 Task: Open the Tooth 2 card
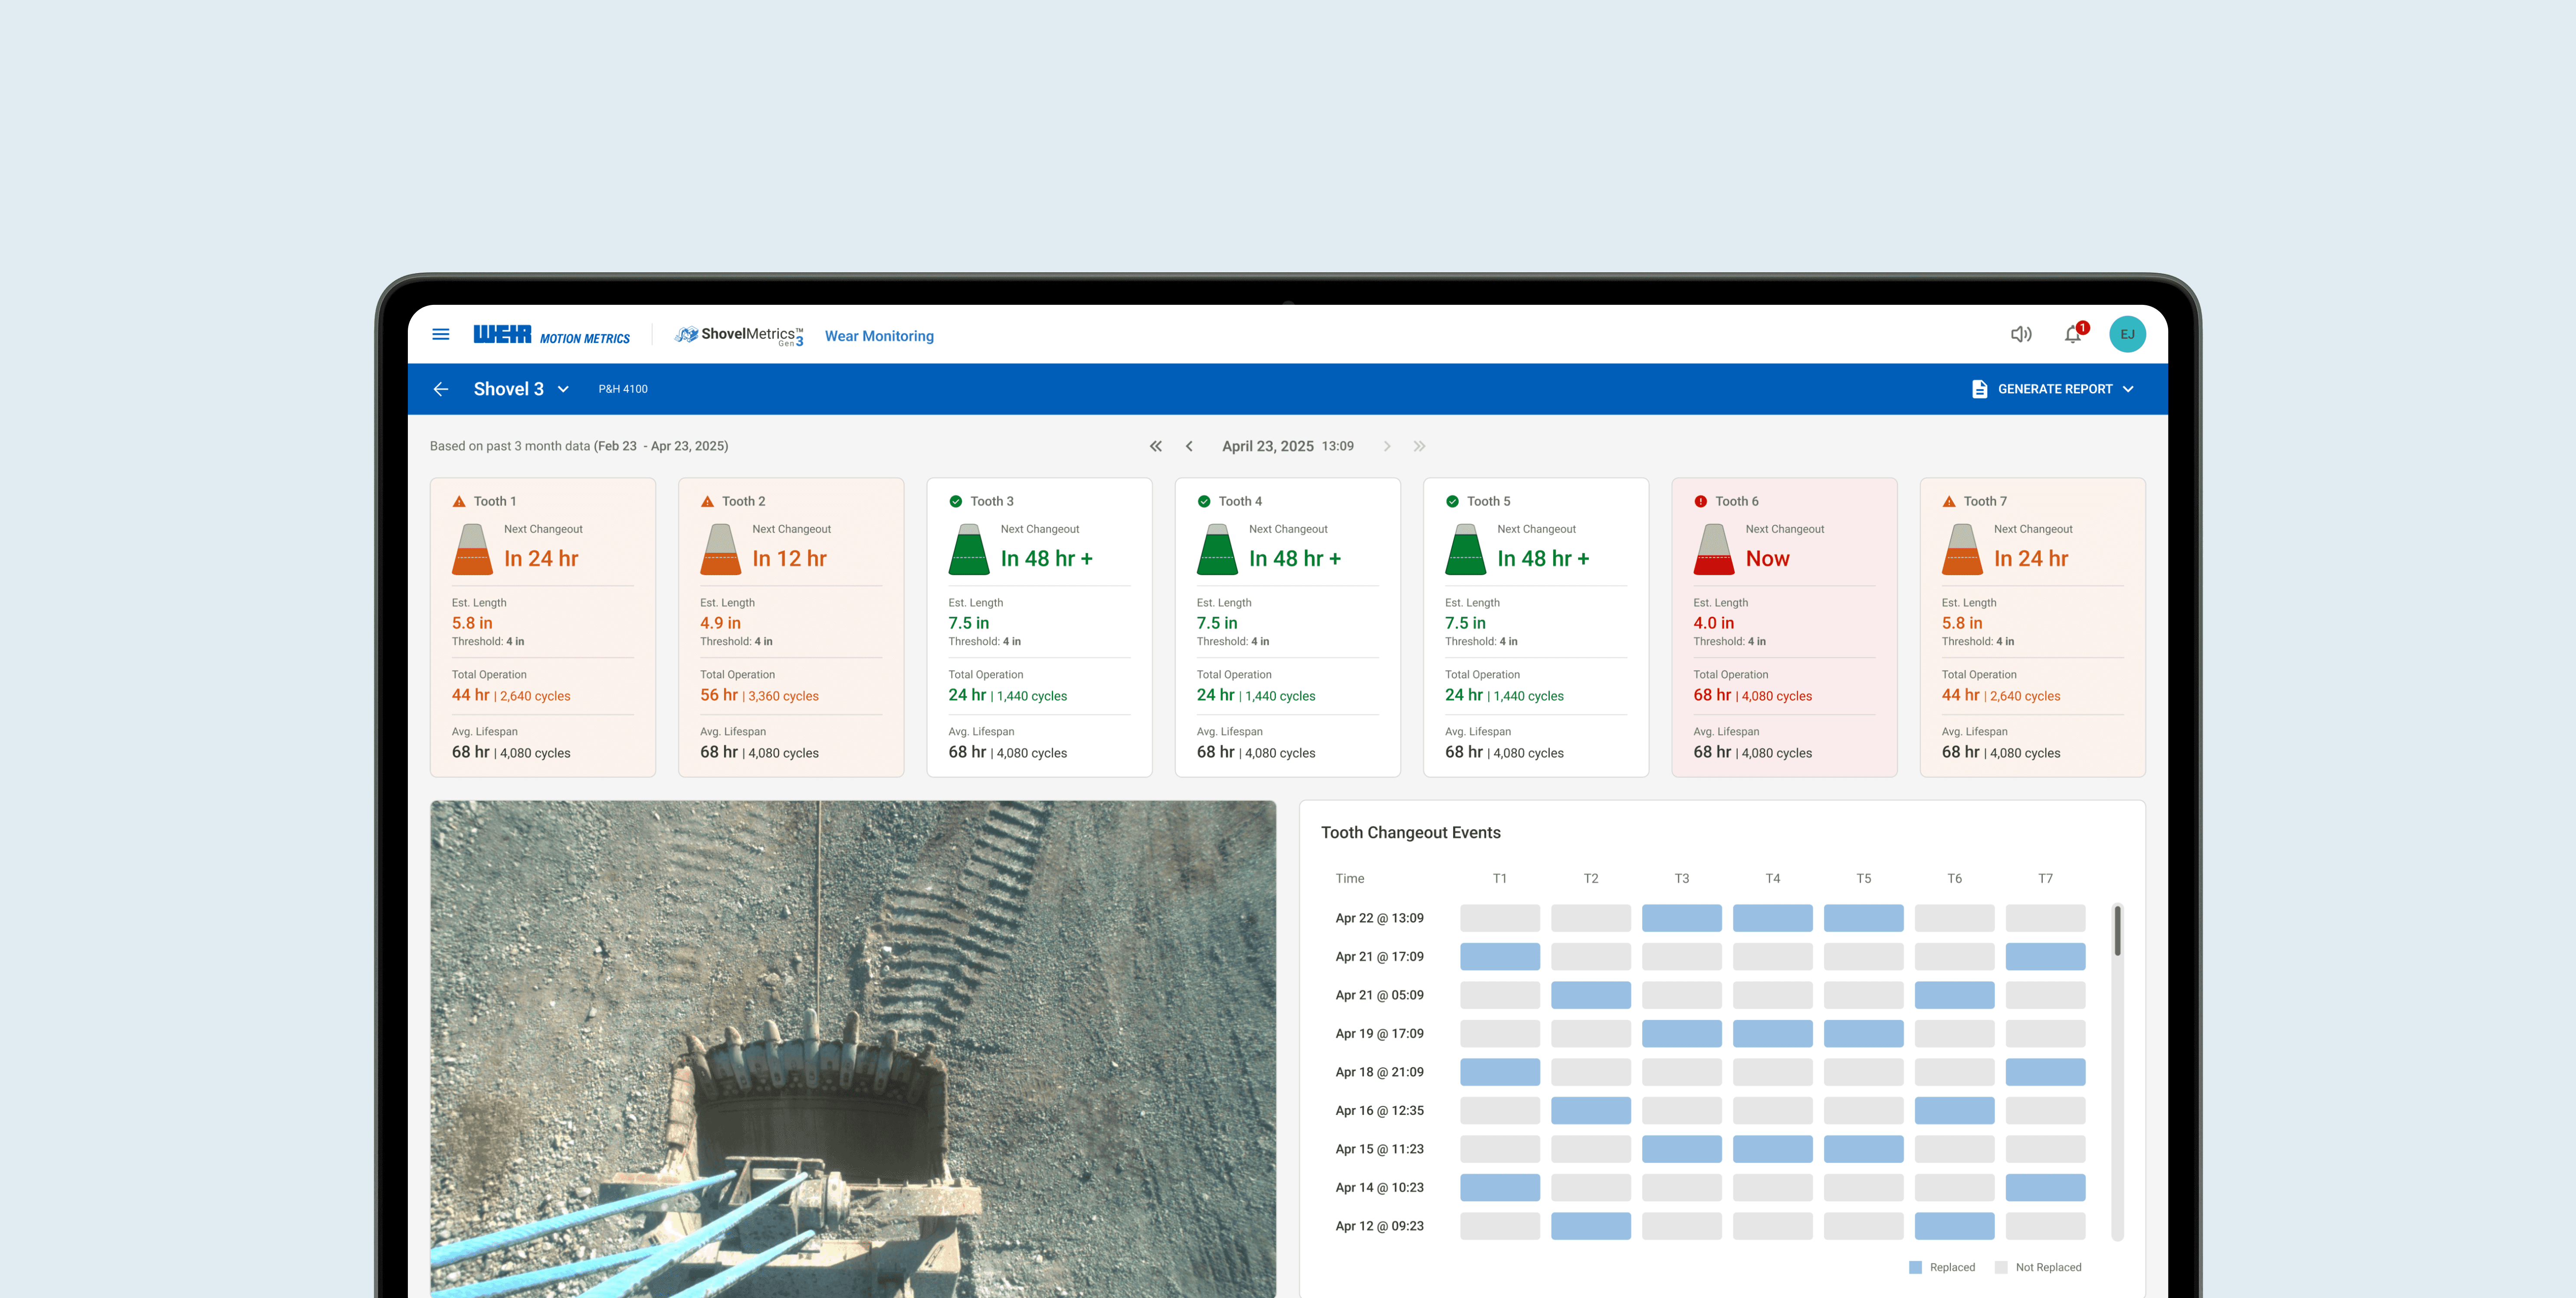[x=790, y=627]
